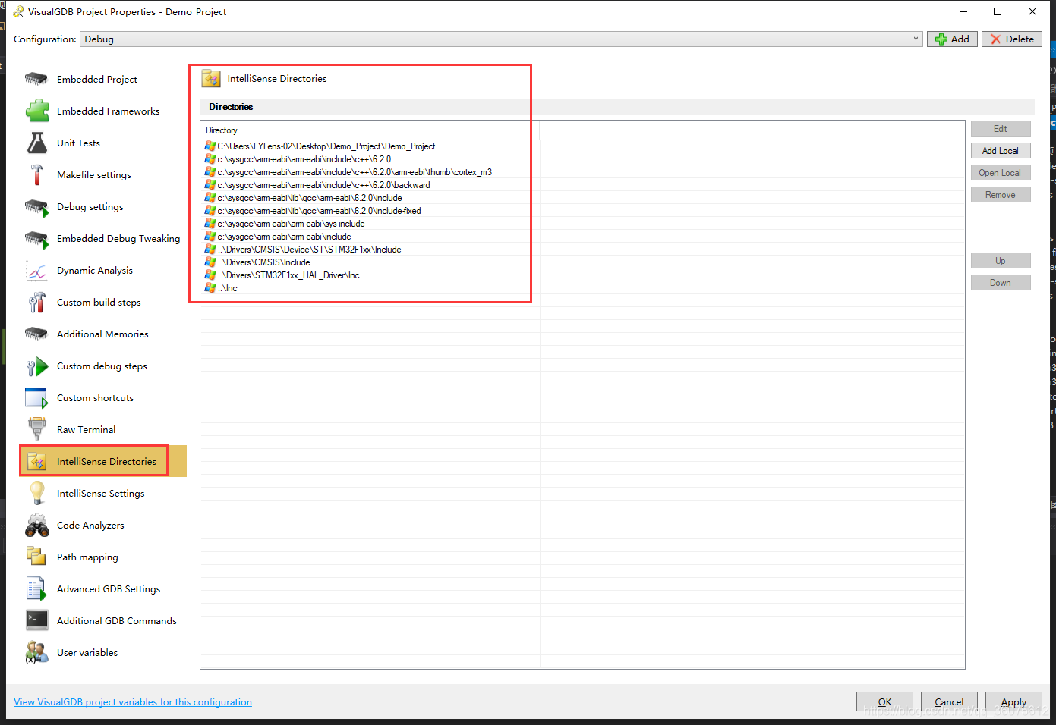Delete the current configuration
This screenshot has width=1056, height=725.
(1012, 39)
